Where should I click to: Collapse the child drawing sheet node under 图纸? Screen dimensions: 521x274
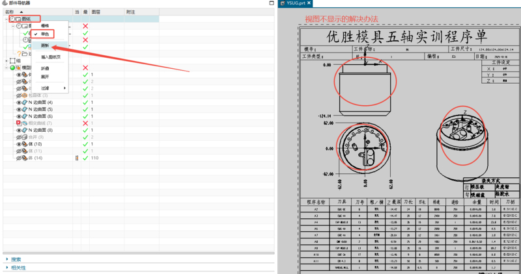[x=14, y=26]
